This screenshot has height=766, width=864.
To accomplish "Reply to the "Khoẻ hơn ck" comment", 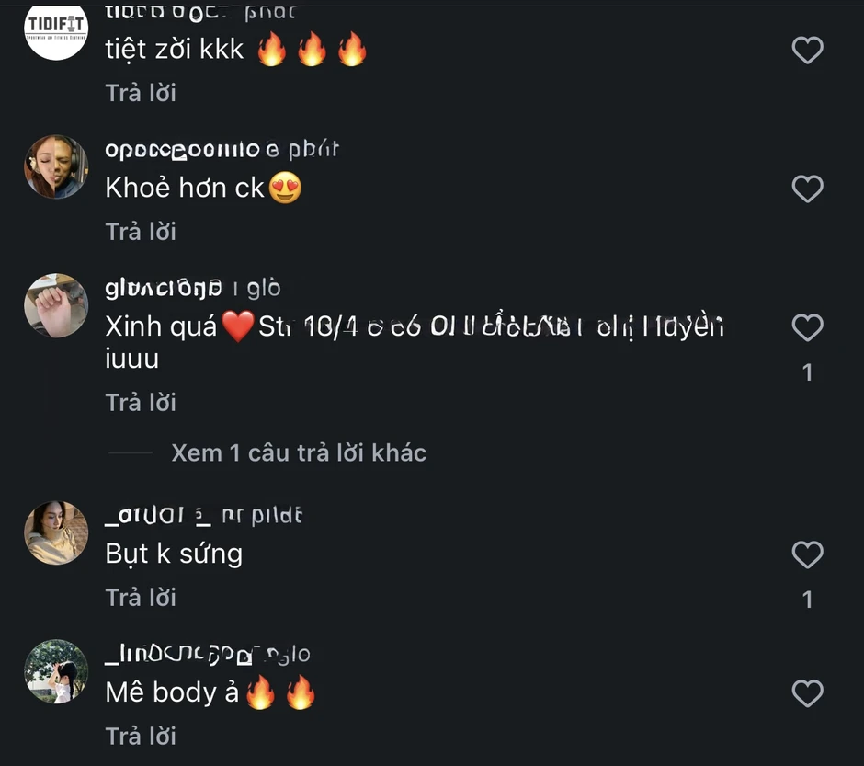I will pyautogui.click(x=141, y=231).
